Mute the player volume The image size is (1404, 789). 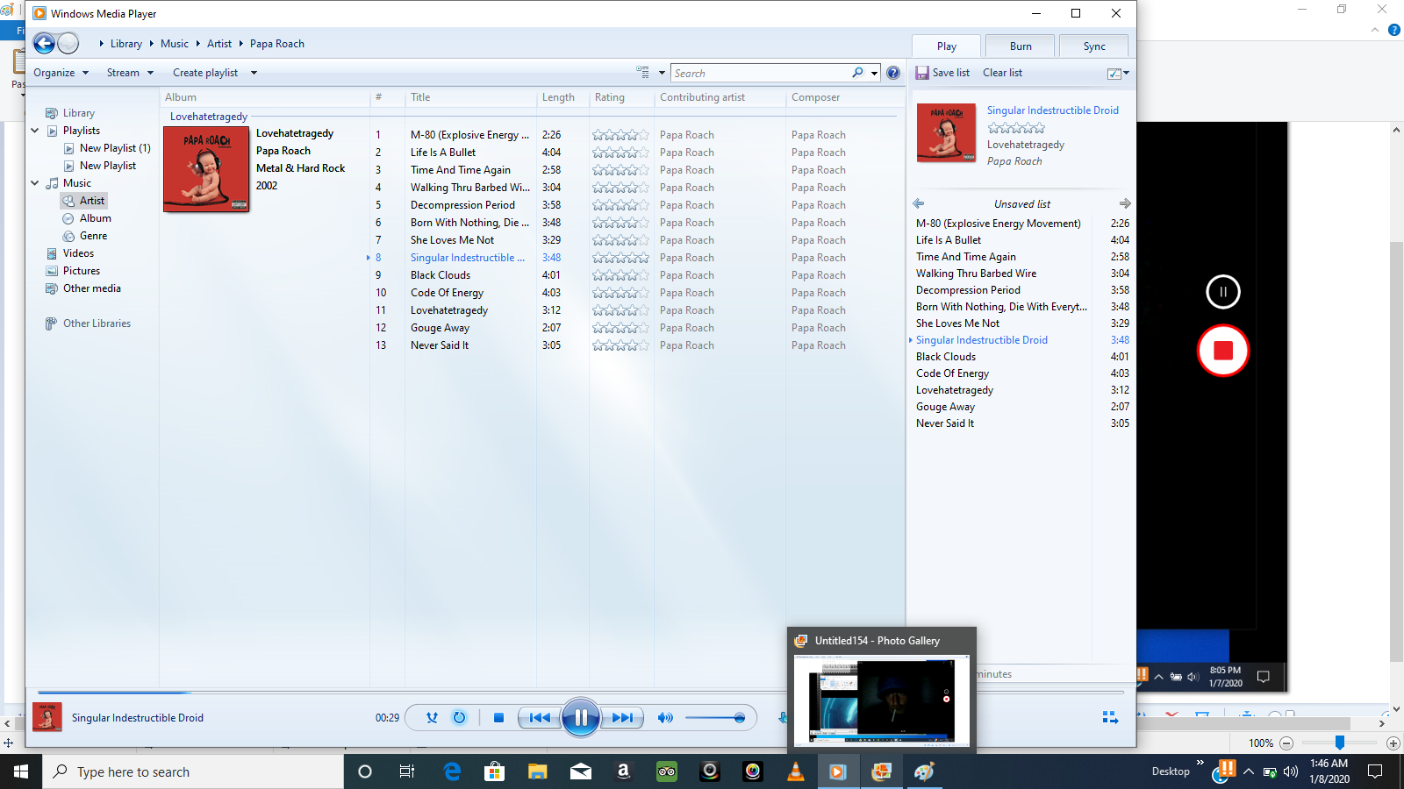(x=665, y=717)
